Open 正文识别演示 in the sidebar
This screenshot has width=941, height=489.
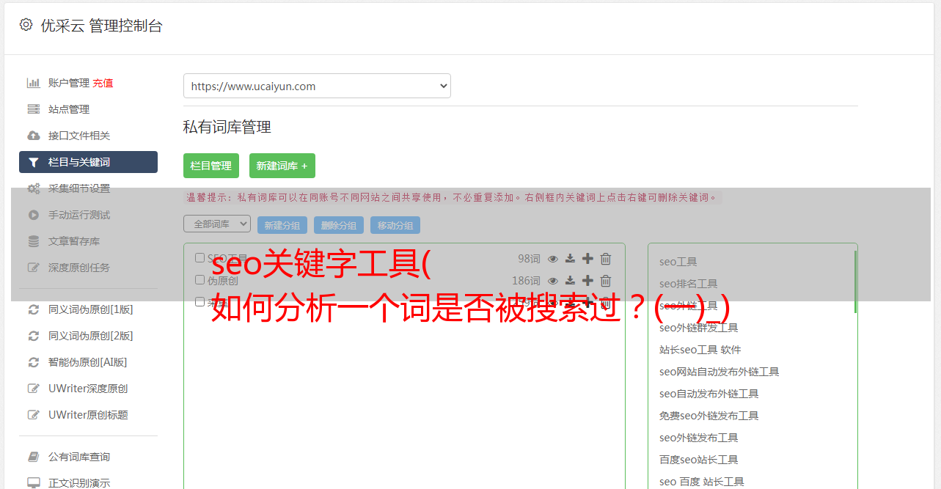[x=79, y=483]
